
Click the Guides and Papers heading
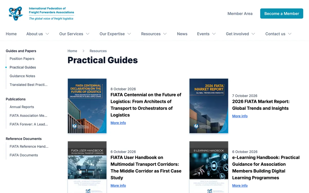pyautogui.click(x=21, y=51)
